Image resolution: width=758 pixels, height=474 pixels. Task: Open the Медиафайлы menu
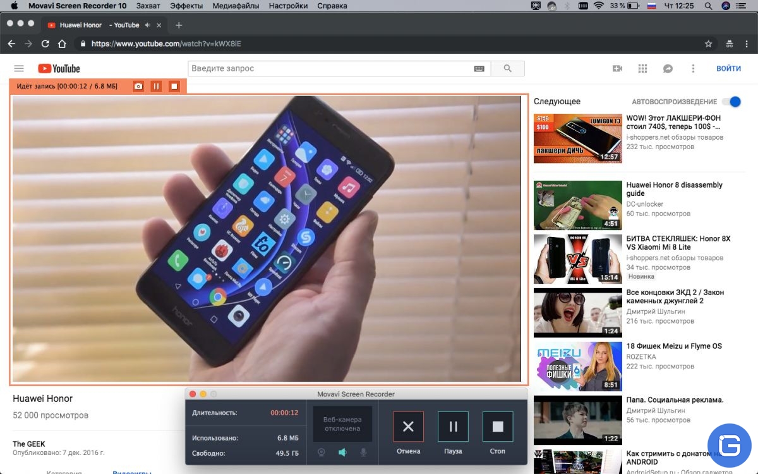point(236,6)
